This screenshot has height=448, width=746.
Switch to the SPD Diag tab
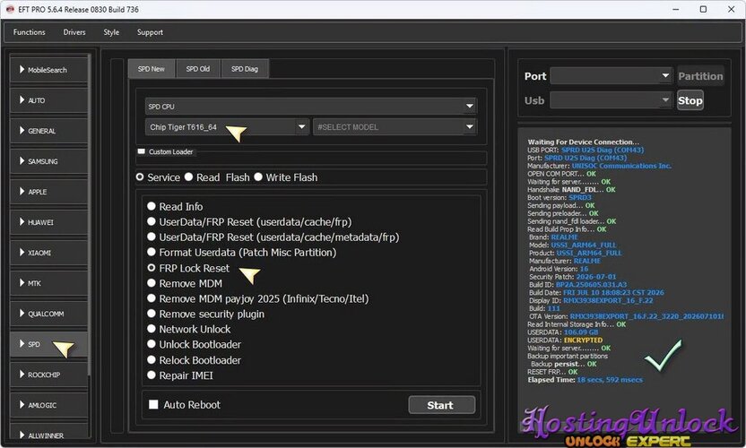[245, 69]
